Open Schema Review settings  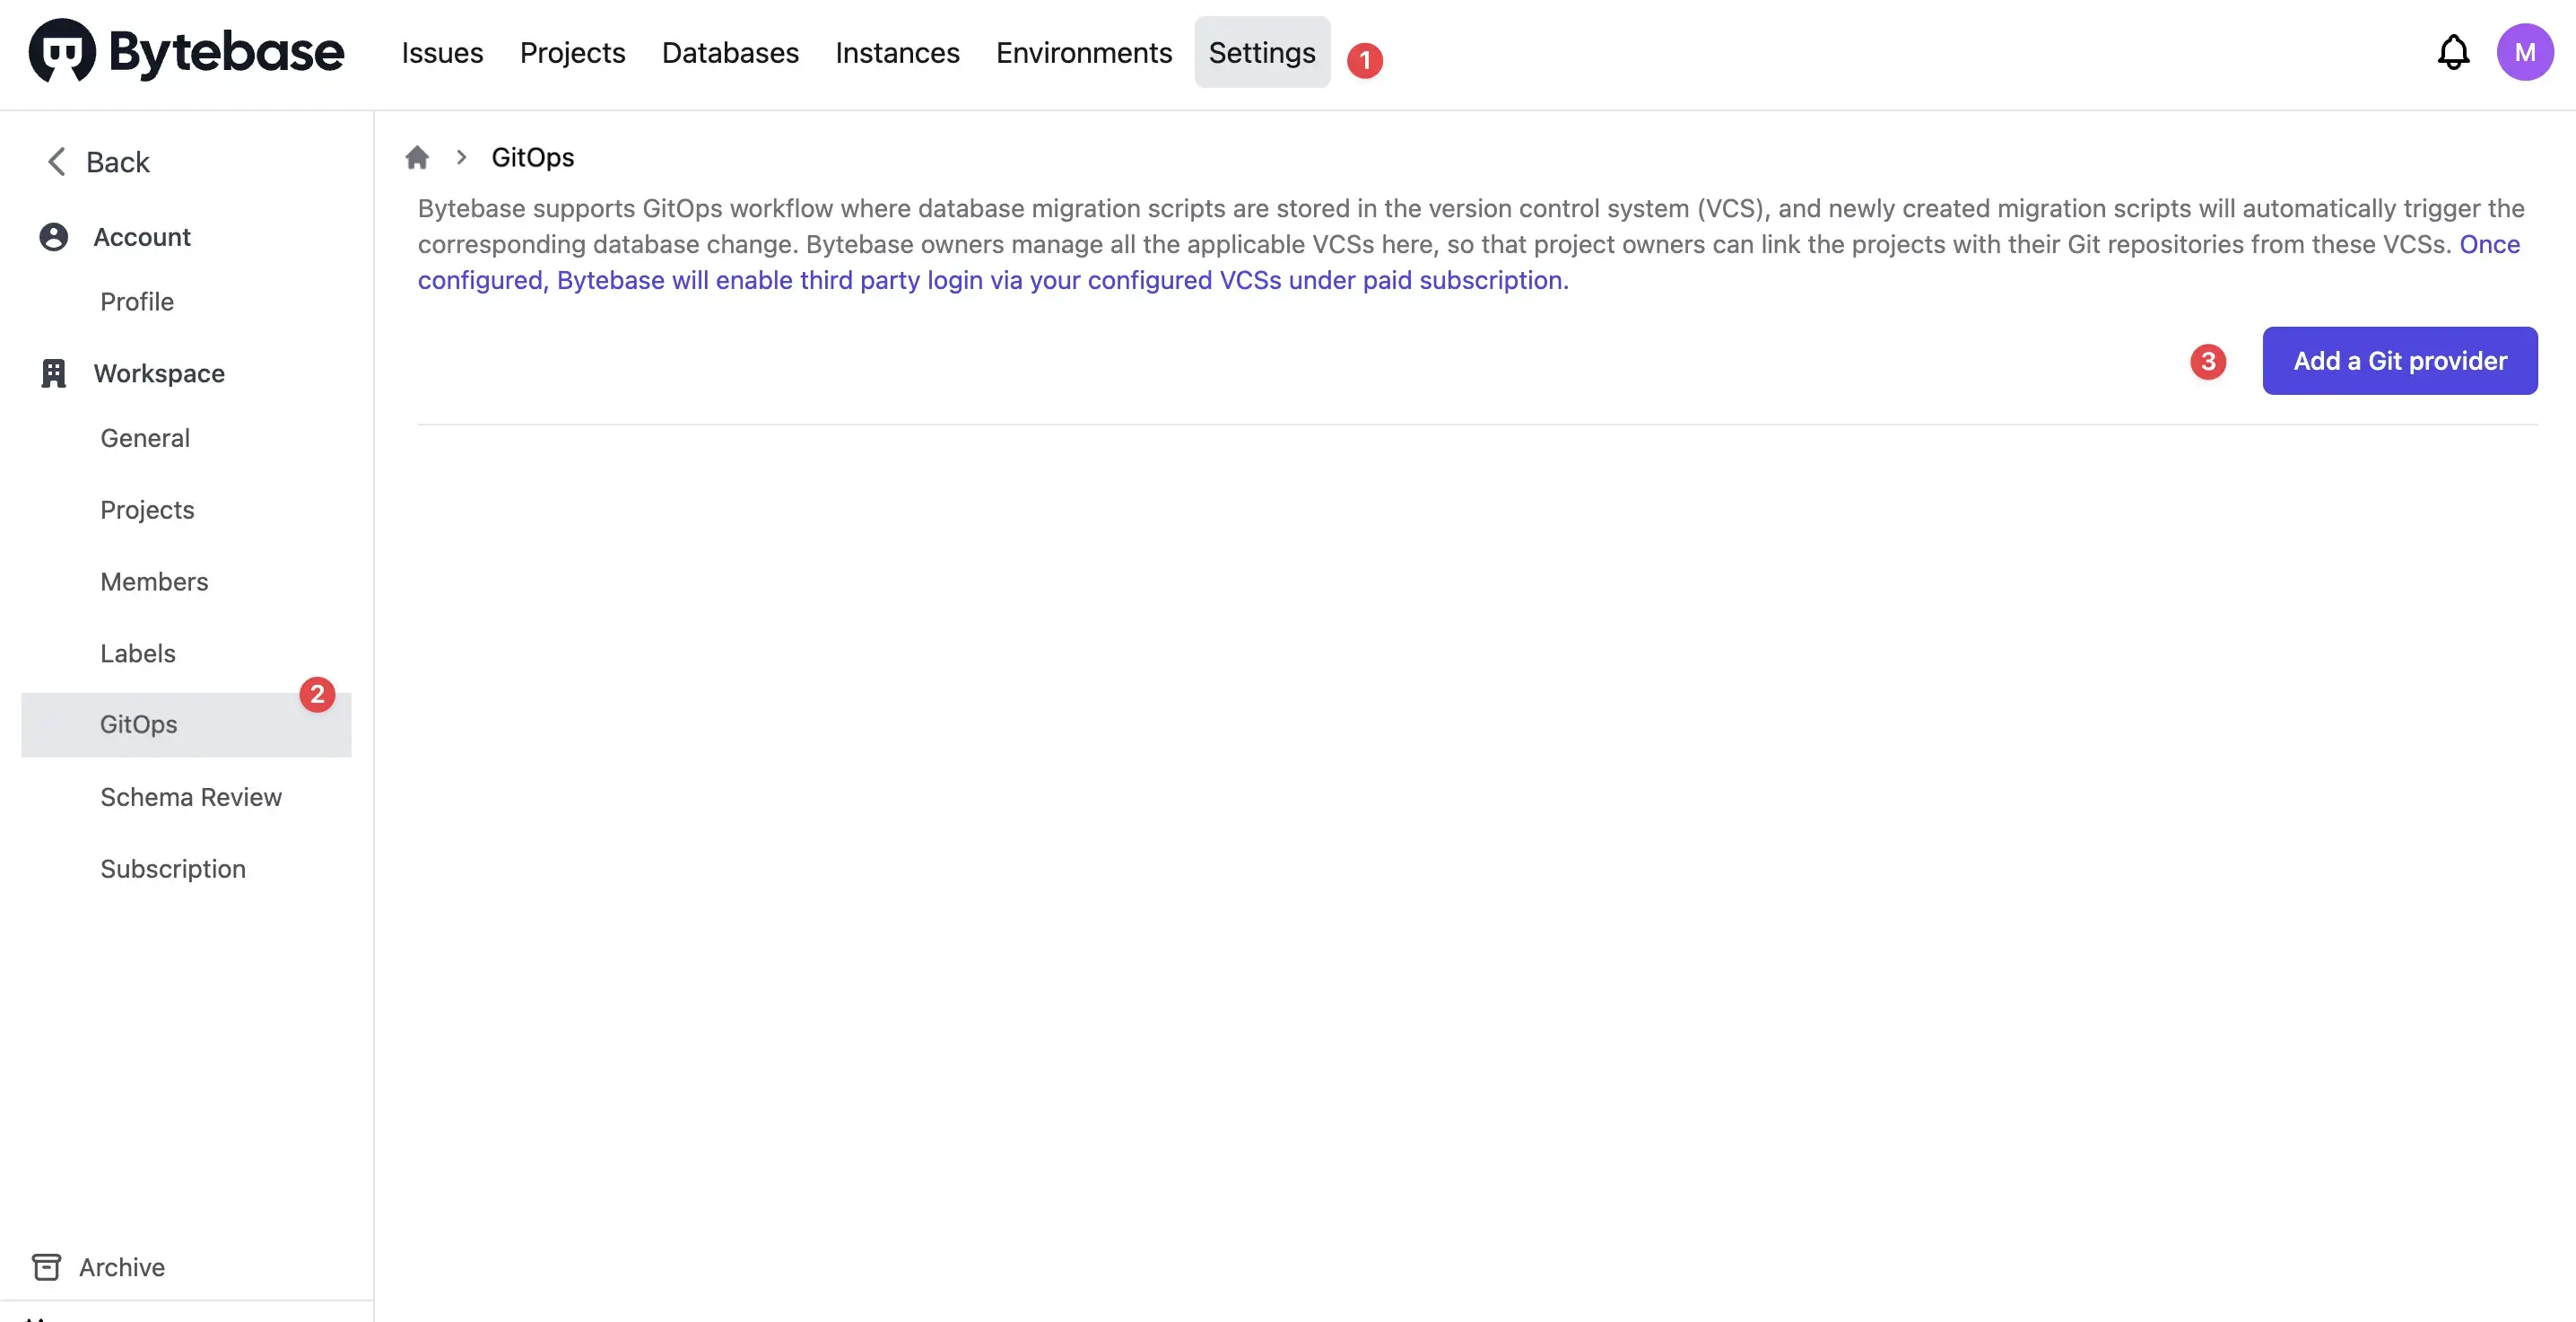pos(191,797)
